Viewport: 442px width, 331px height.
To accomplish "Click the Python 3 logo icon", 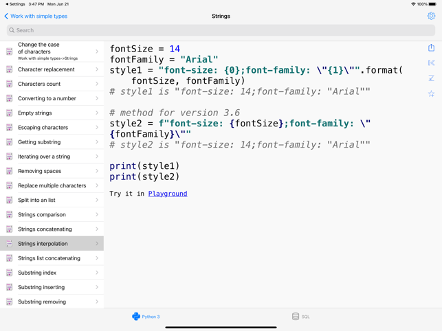I will coord(136,317).
